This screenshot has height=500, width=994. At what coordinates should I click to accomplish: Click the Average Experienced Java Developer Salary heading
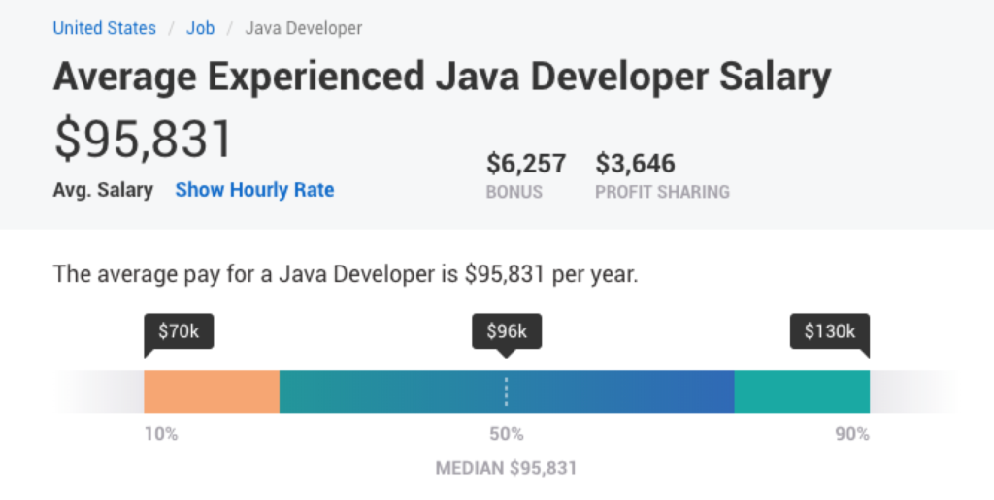(x=442, y=78)
